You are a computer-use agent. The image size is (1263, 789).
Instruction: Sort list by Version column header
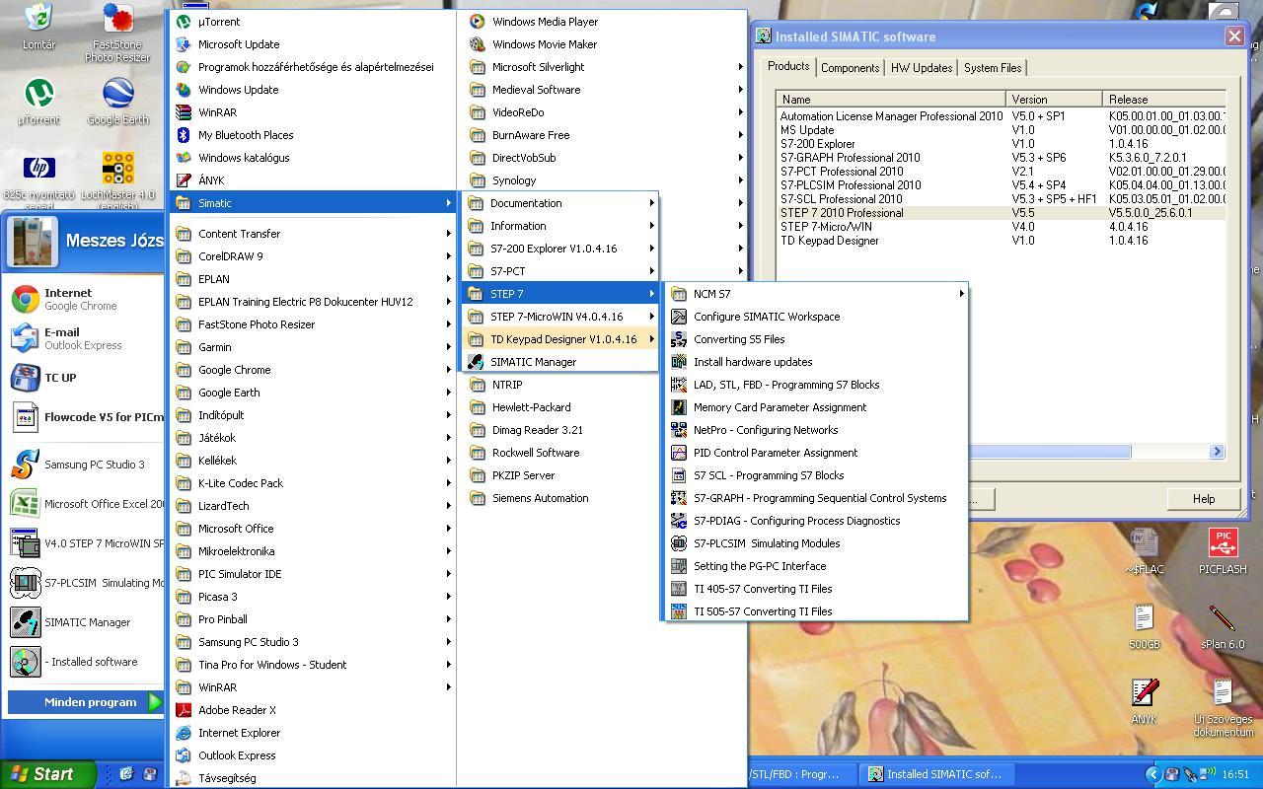[x=1054, y=99]
